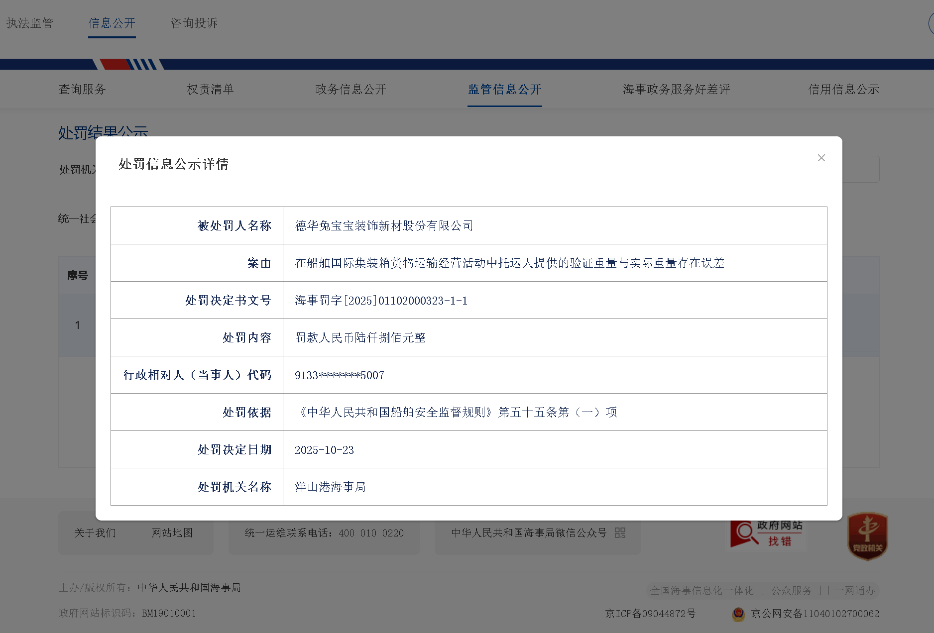This screenshot has width=934, height=633.
Task: Click the WeChat QR code icon
Action: tap(620, 533)
